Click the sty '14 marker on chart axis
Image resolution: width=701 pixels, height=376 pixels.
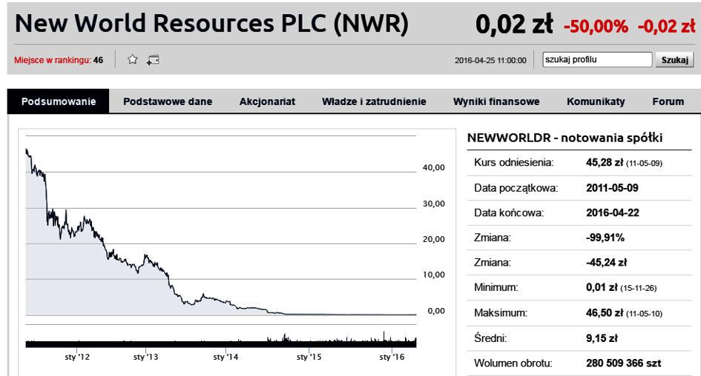pos(226,357)
